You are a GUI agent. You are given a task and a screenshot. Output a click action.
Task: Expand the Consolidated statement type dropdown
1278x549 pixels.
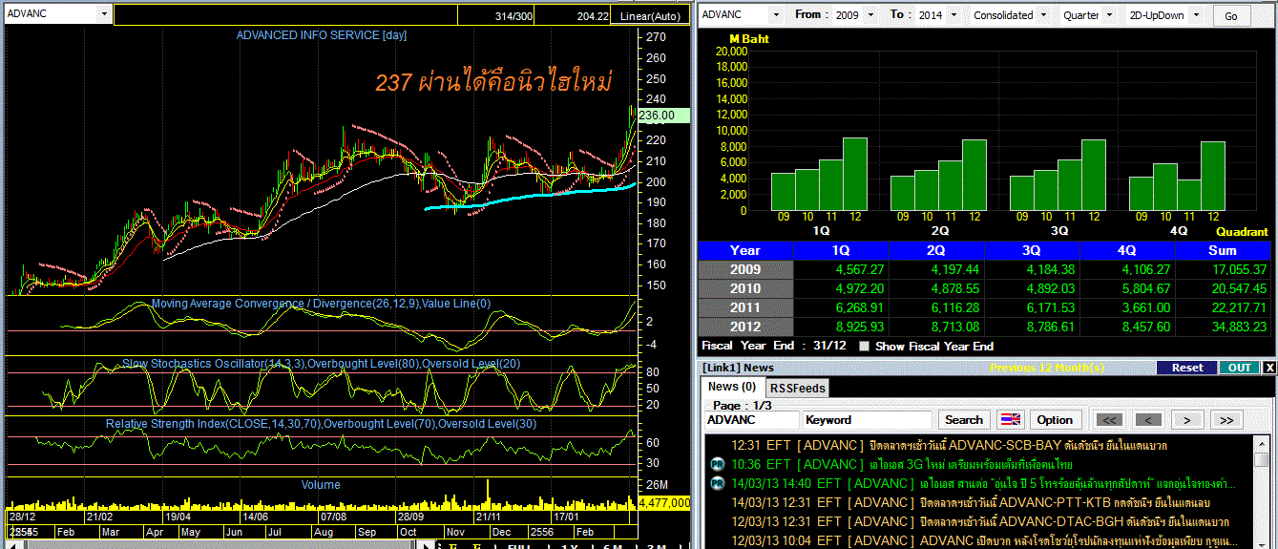click(x=1043, y=15)
